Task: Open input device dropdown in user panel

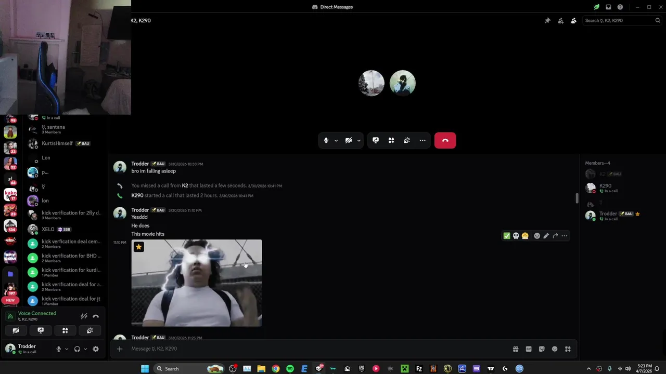Action: tap(66, 349)
